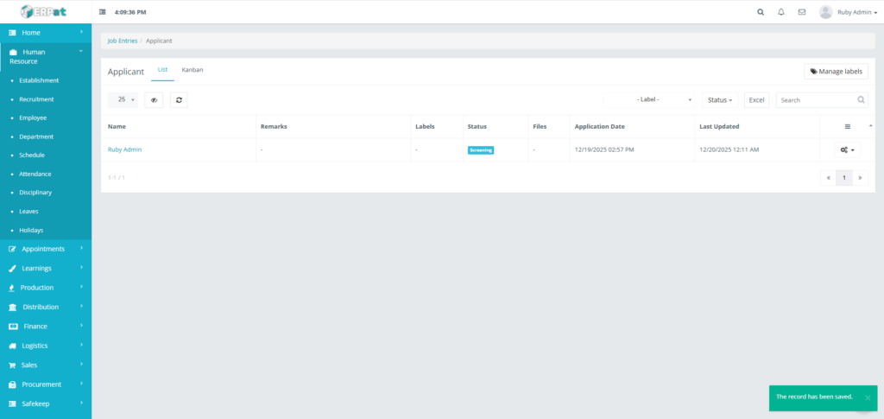Click the search magnifier icon in top bar
Image resolution: width=884 pixels, height=419 pixels.
[760, 12]
